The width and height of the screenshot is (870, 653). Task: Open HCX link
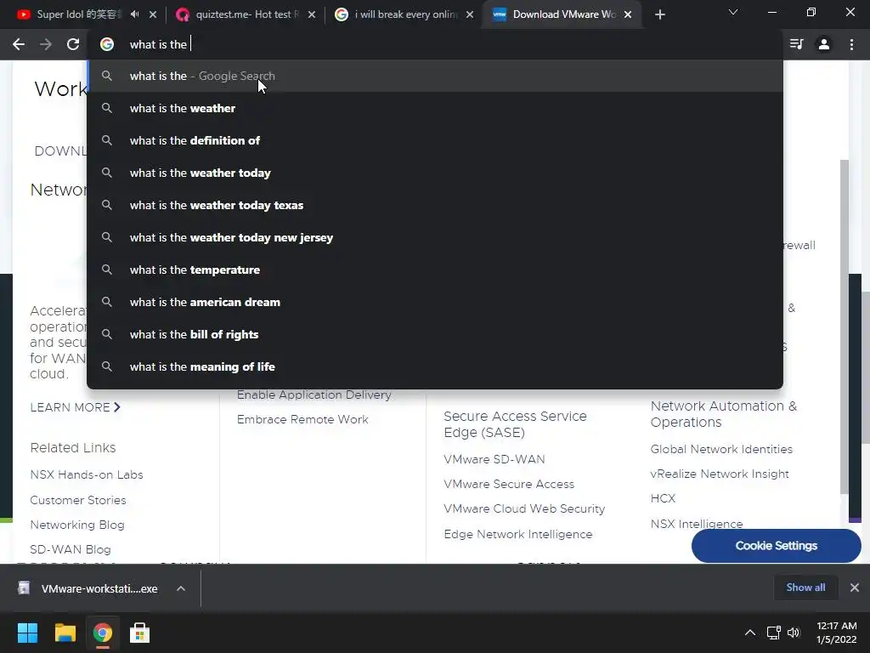tap(663, 498)
